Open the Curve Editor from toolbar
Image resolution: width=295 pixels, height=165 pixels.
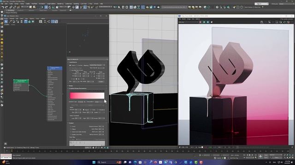click(x=135, y=7)
